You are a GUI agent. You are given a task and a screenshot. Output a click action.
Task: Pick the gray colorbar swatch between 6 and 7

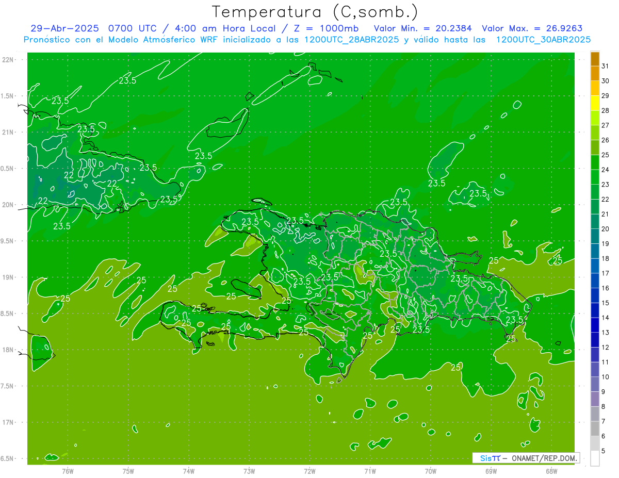[595, 428]
